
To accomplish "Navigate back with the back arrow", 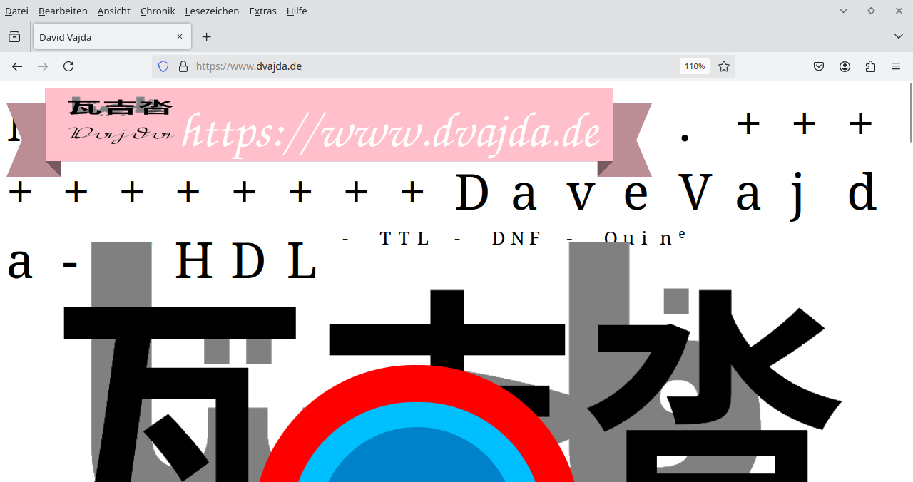I will click(16, 66).
